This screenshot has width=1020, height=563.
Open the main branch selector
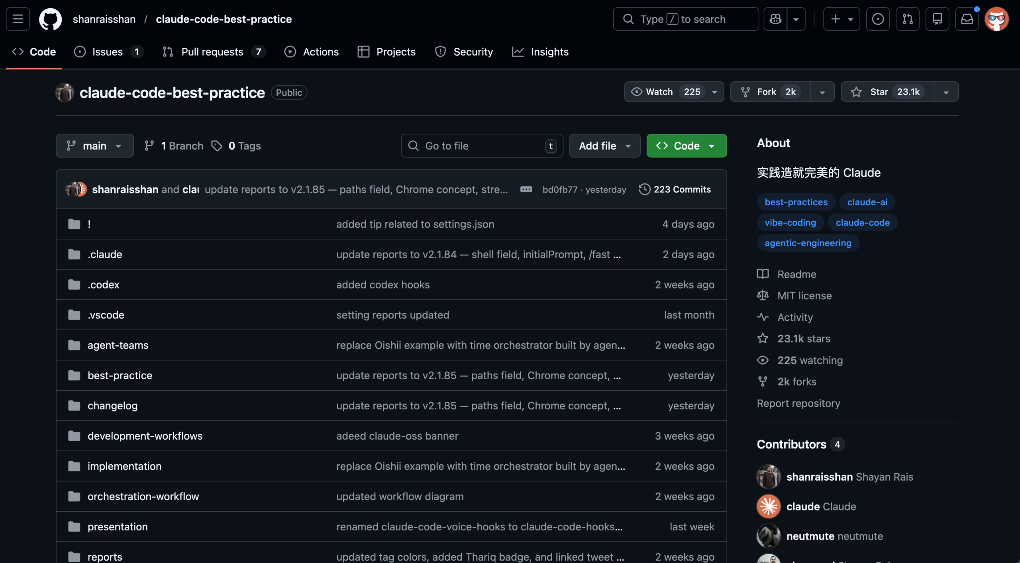94,146
